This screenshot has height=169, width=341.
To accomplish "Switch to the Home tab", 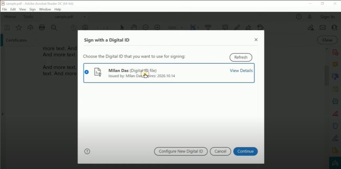I will tap(10, 17).
